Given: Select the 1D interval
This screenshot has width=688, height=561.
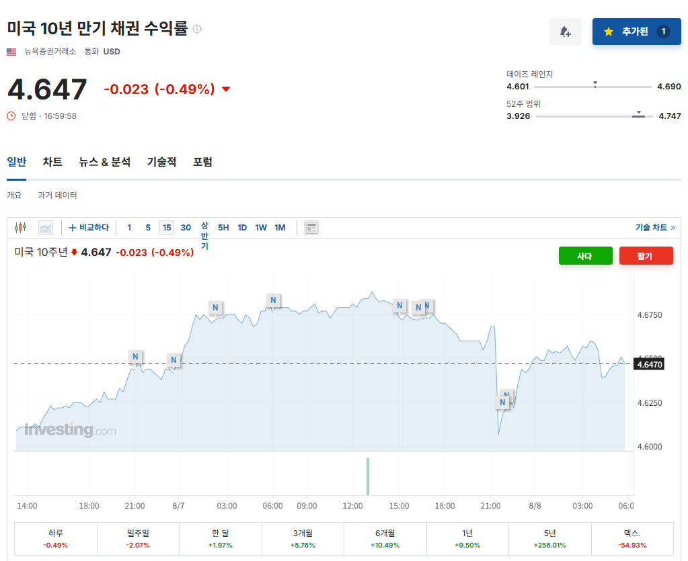Looking at the screenshot, I should (242, 228).
